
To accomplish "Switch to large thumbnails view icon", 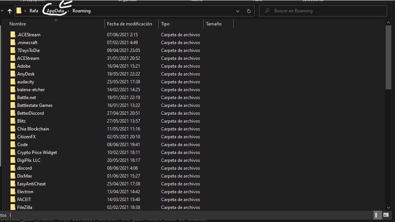I will [386, 215].
